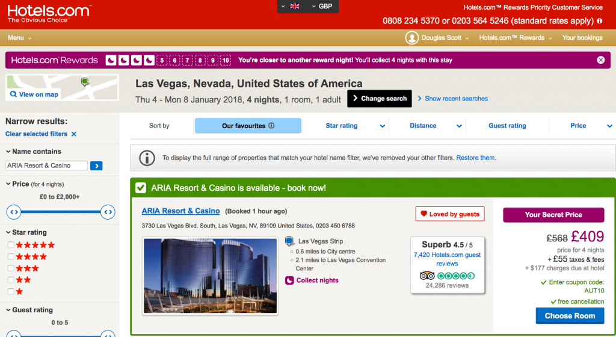This screenshot has height=337, width=616.
Task: Click the Choose Room button
Action: coord(569,316)
